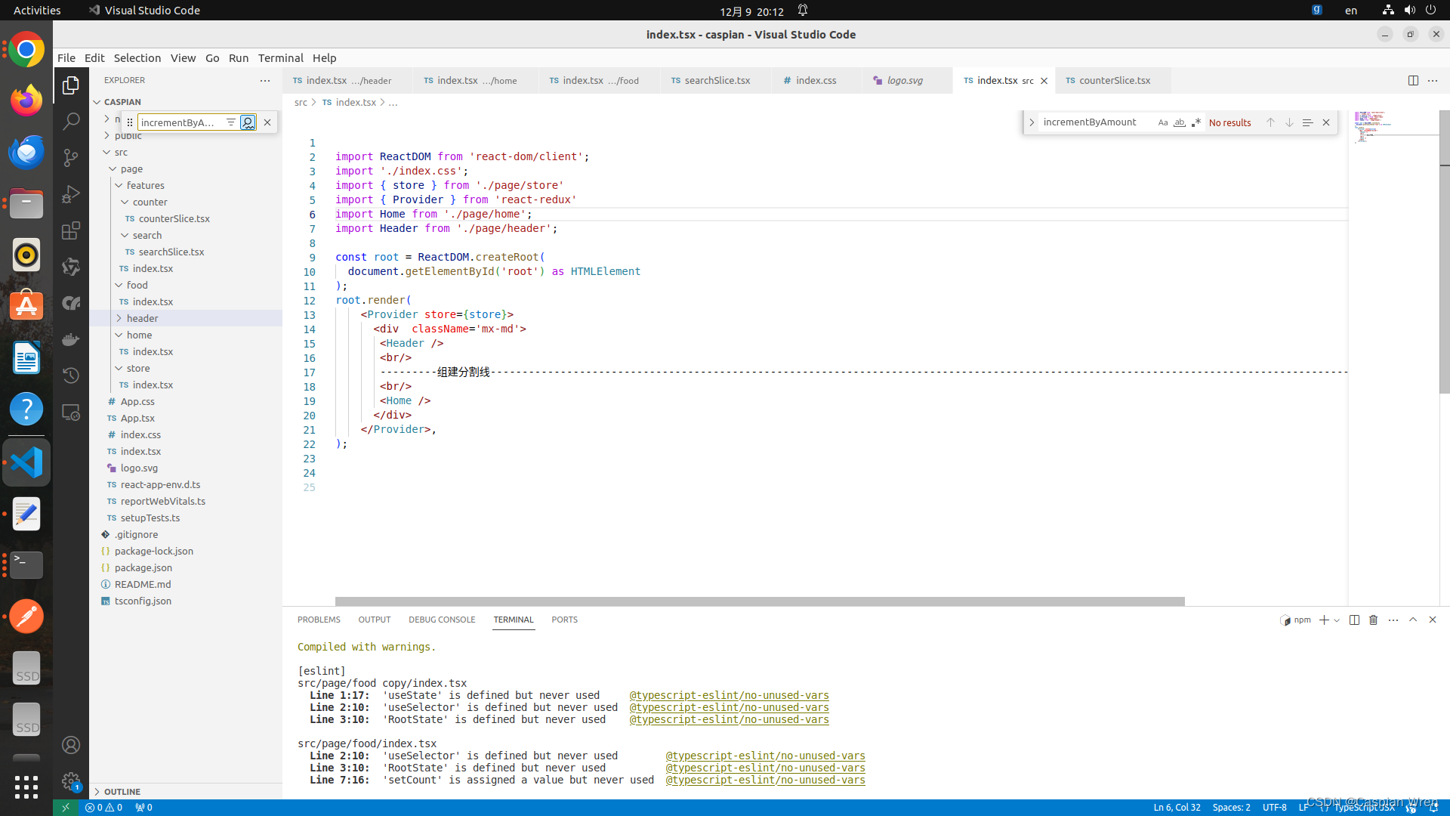Collapse the features folder
The image size is (1450, 816).
coord(145,185)
